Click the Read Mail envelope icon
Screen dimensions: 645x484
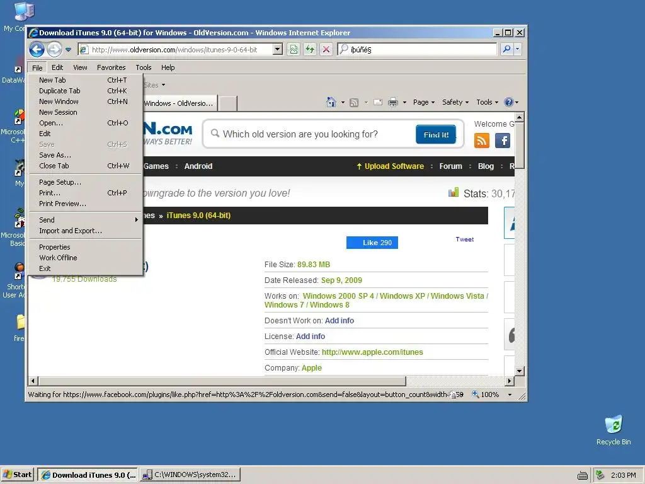point(378,102)
